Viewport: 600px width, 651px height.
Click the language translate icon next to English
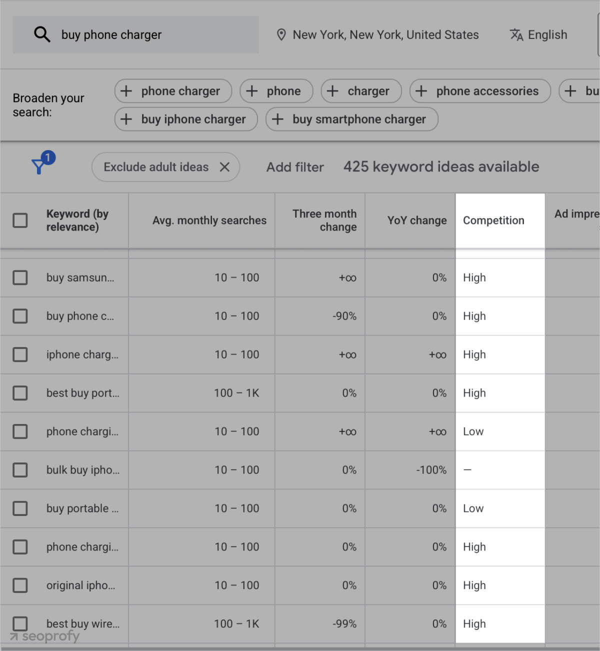coord(516,34)
